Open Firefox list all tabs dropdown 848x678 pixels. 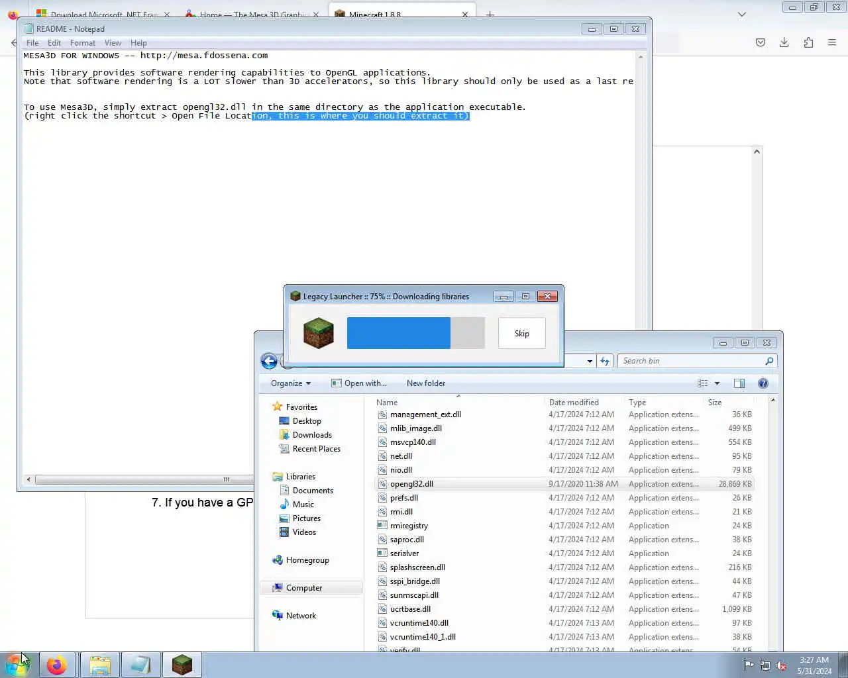click(742, 14)
